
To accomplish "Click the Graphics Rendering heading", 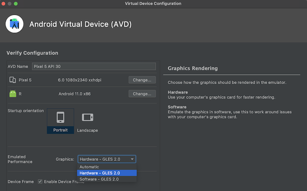I will tap(193, 68).
